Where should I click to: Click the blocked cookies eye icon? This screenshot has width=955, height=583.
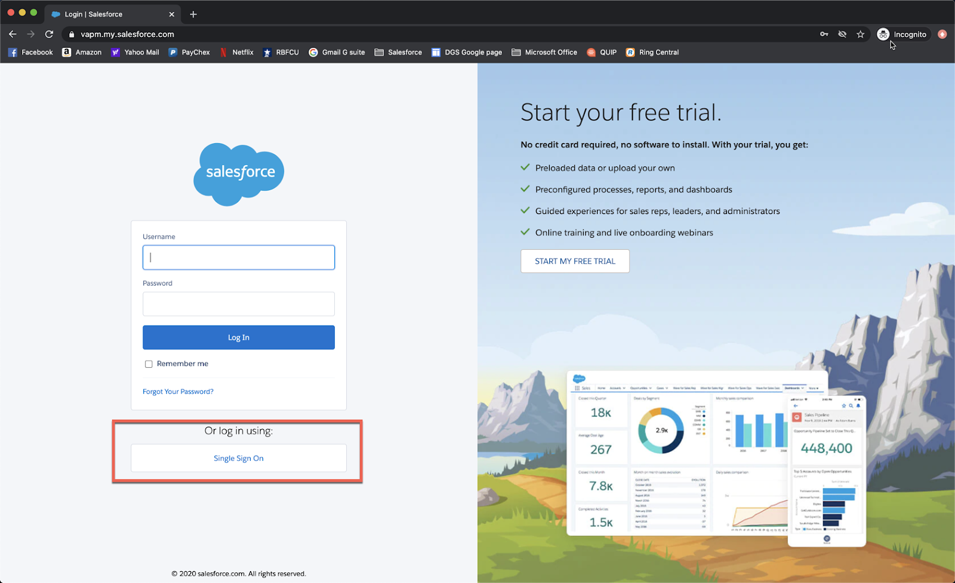(x=842, y=34)
